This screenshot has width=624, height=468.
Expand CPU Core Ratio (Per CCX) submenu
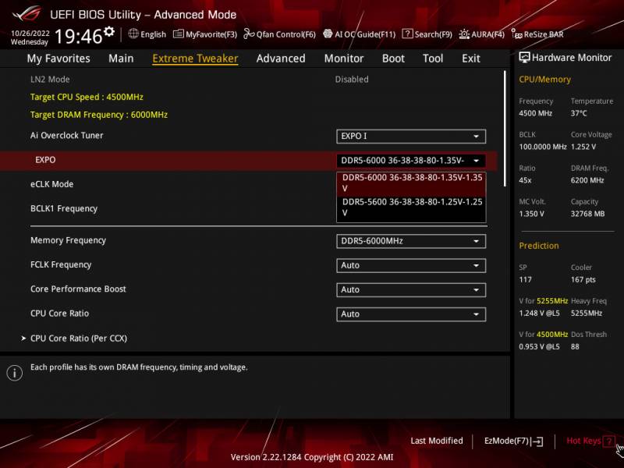tap(78, 339)
